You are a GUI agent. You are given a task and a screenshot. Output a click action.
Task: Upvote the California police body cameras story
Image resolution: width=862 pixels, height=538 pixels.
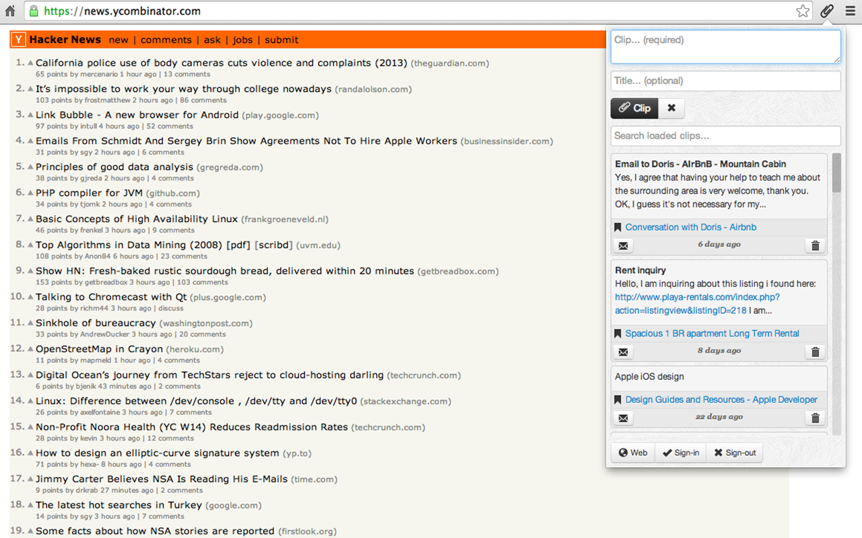click(x=30, y=63)
